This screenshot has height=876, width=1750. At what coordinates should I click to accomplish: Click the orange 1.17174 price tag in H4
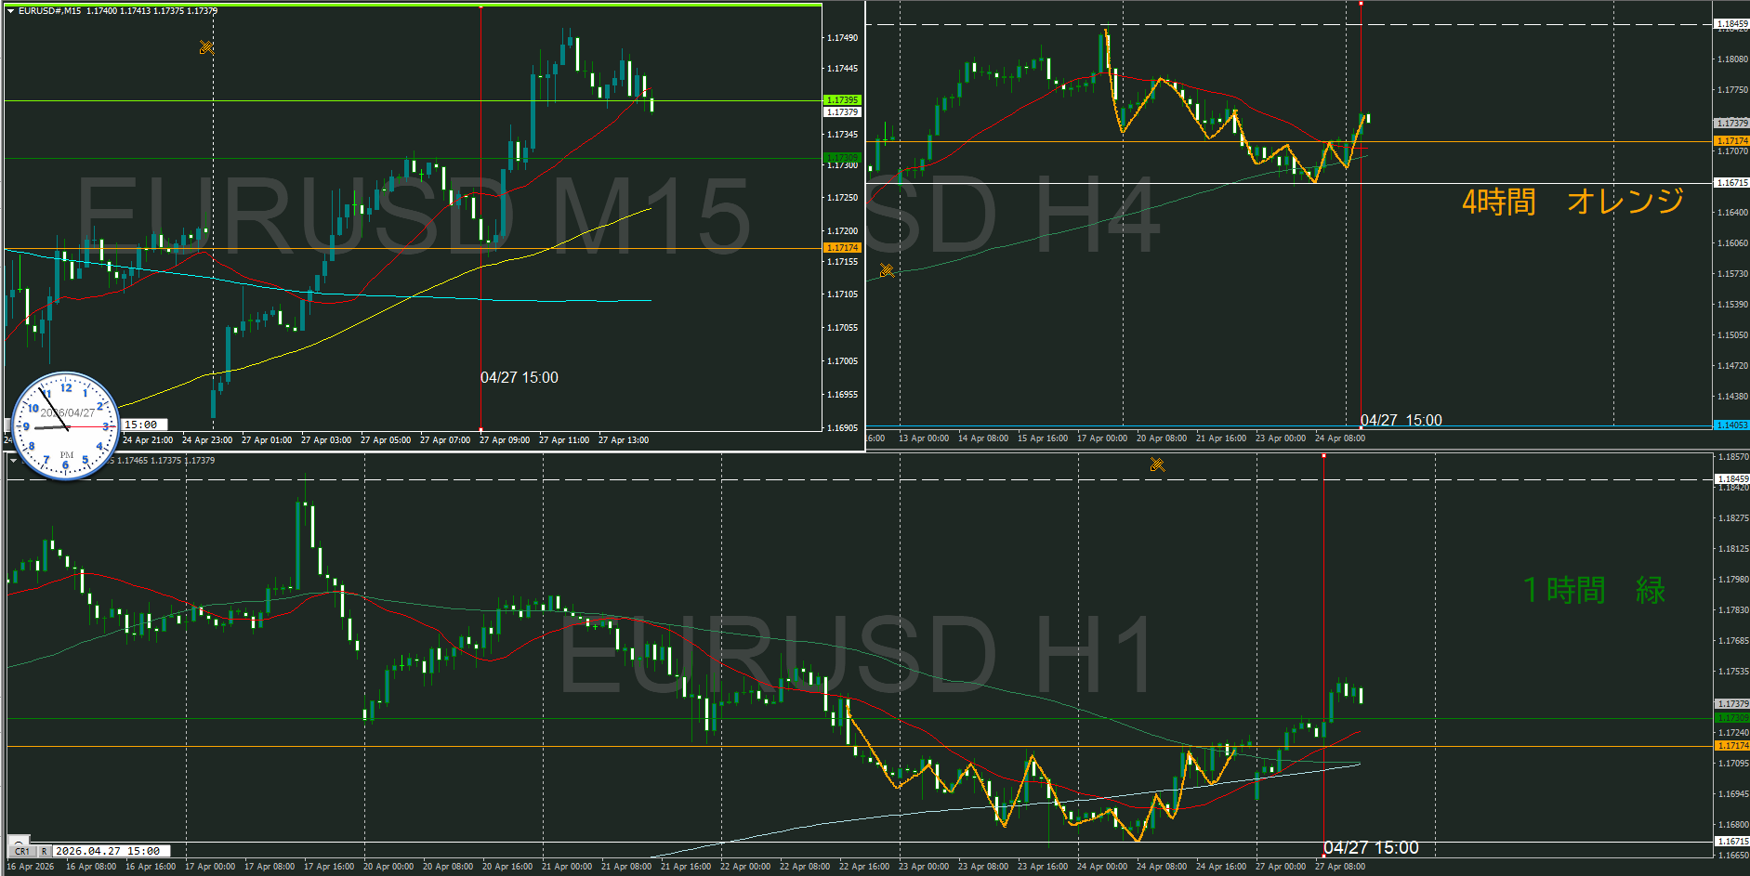(x=1730, y=141)
